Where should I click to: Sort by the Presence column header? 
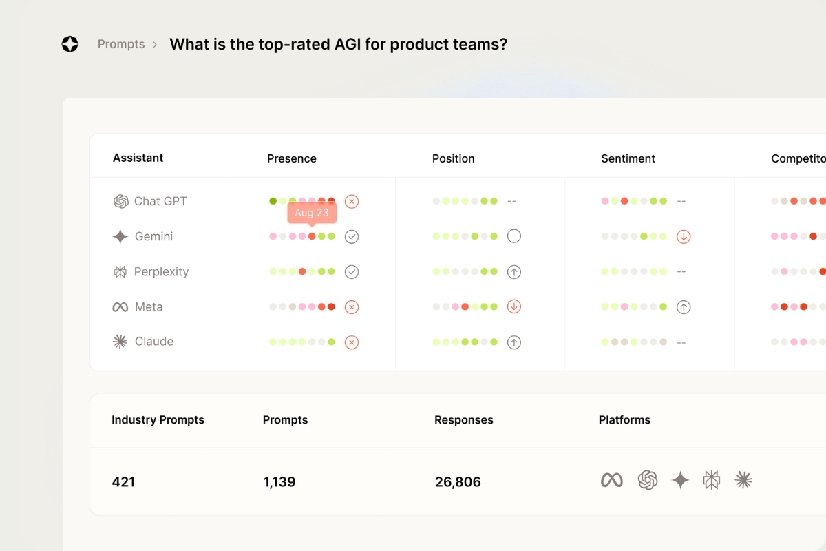pyautogui.click(x=292, y=158)
